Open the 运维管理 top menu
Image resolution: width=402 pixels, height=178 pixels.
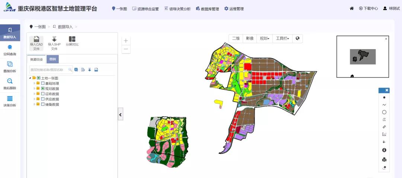234,9
